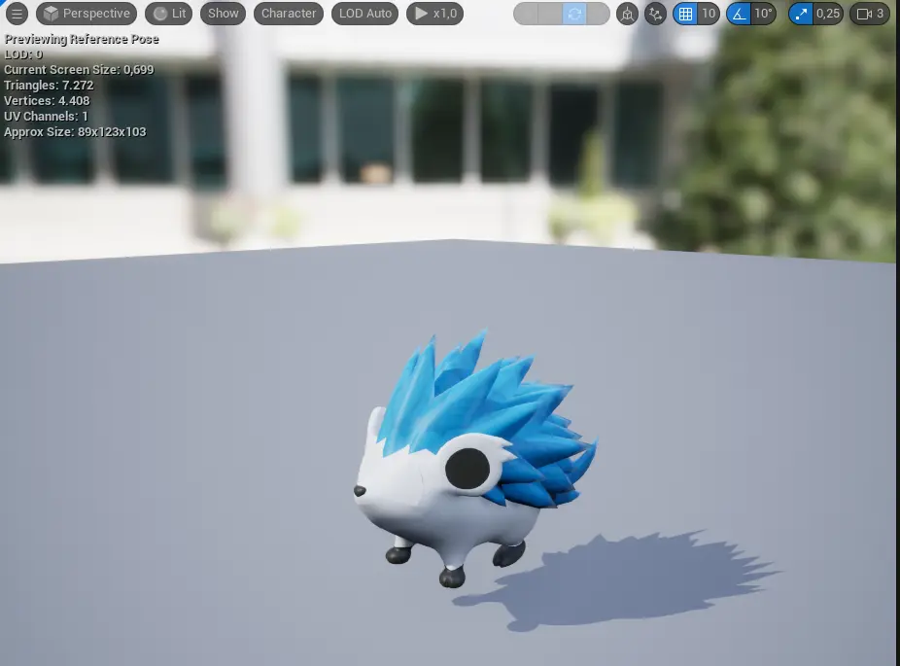Select the blue hedgehog character mesh
Image resolution: width=900 pixels, height=666 pixels.
474,459
